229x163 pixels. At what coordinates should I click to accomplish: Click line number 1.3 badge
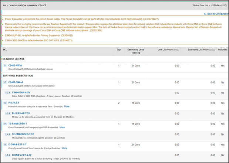(x=5, y=103)
